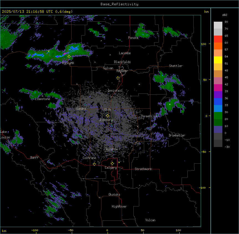The width and height of the screenshot is (239, 234).
Task: Select the royal blue 33-36 dBZ swatch
Action: click(x=218, y=101)
